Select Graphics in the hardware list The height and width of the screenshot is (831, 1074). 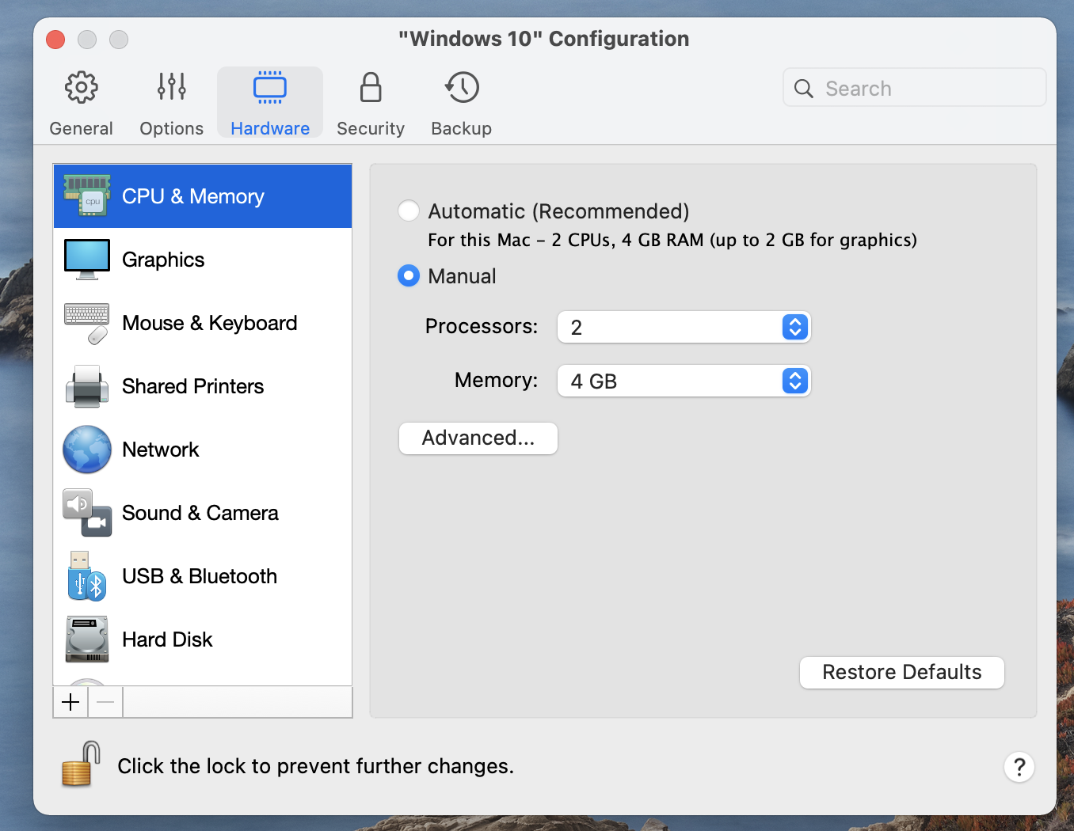pos(203,260)
